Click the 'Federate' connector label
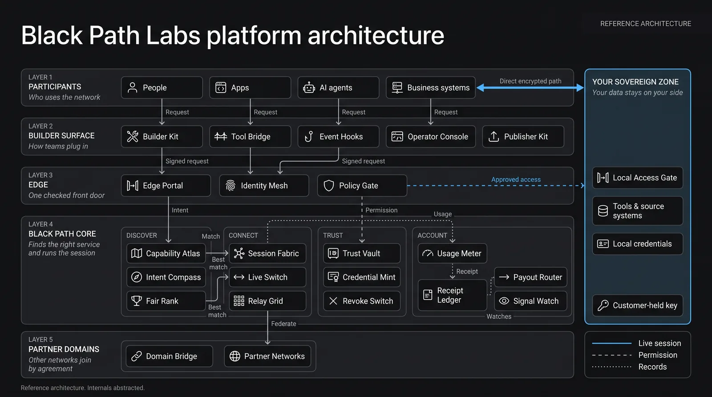 pos(283,324)
